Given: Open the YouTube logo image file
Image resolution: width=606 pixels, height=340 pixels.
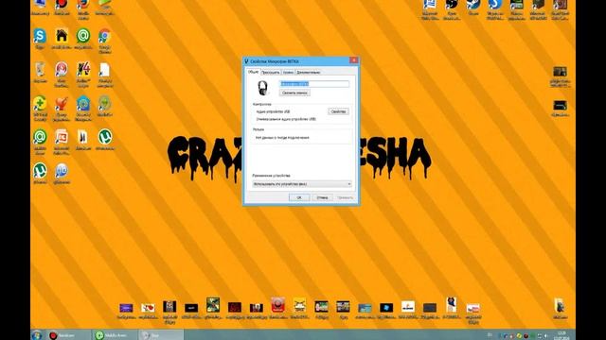Looking at the screenshot, I should (x=473, y=308).
